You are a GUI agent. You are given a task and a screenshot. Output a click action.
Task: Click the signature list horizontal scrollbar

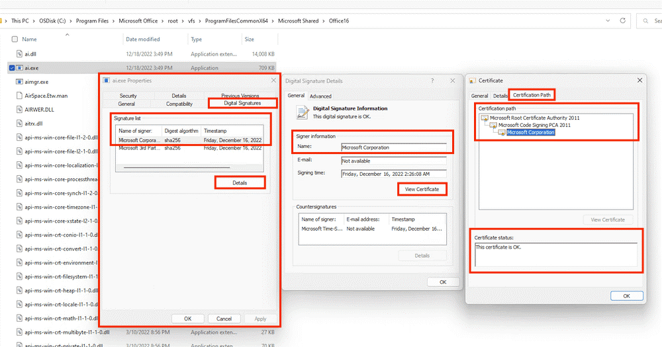pyautogui.click(x=177, y=167)
